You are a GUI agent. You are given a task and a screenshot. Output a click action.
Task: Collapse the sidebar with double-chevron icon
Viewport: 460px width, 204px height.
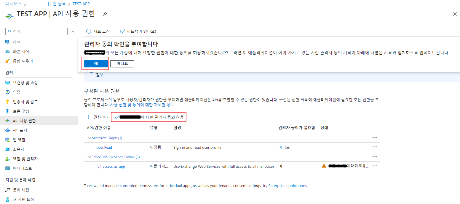73,31
